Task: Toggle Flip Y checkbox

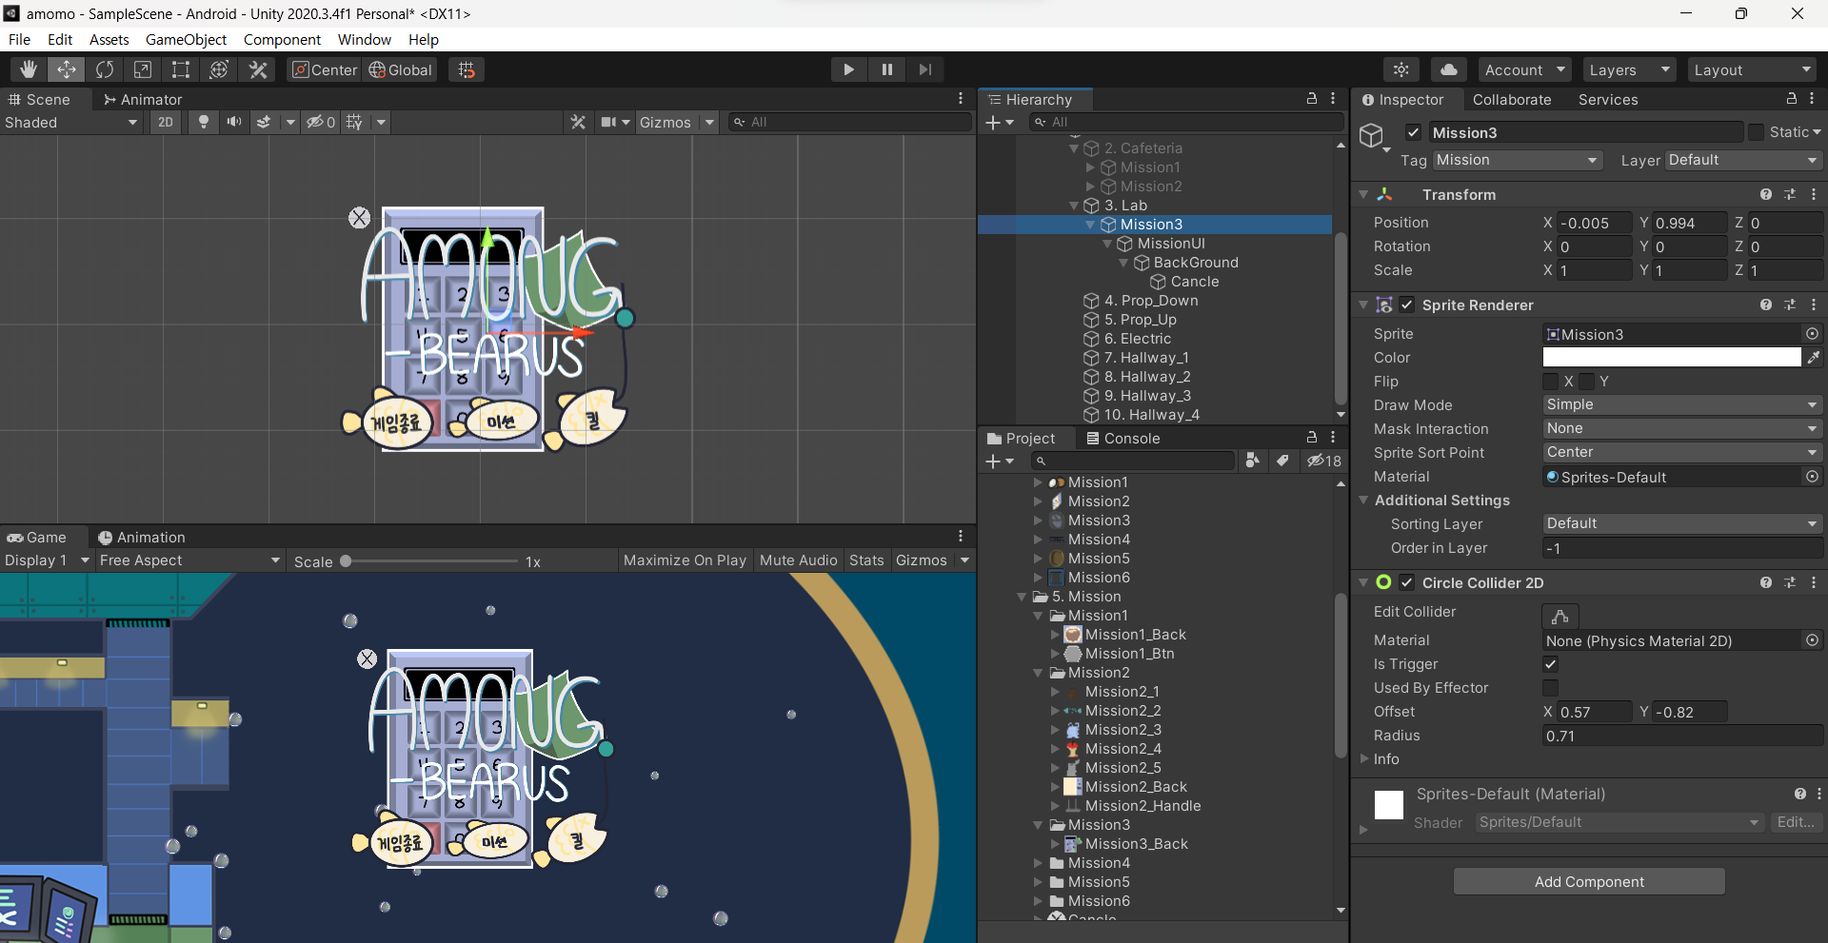Action: [x=1586, y=382]
